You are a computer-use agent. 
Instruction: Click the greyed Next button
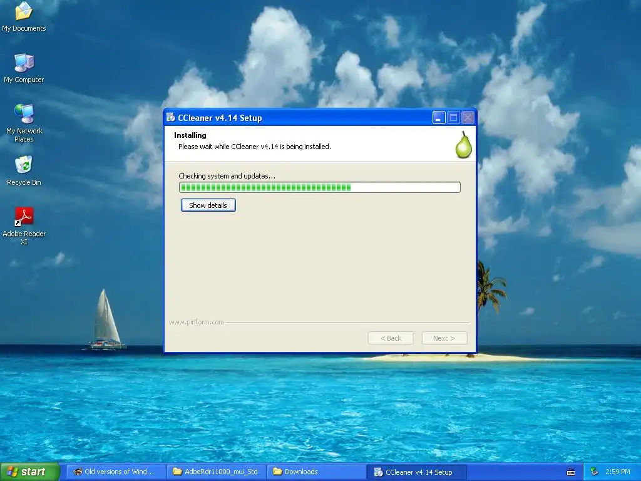444,338
